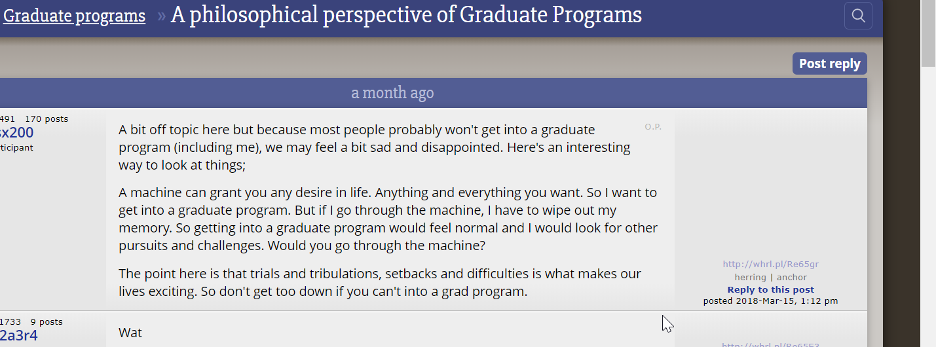The height and width of the screenshot is (347, 936).
Task: Click the herring link
Action: (x=750, y=277)
